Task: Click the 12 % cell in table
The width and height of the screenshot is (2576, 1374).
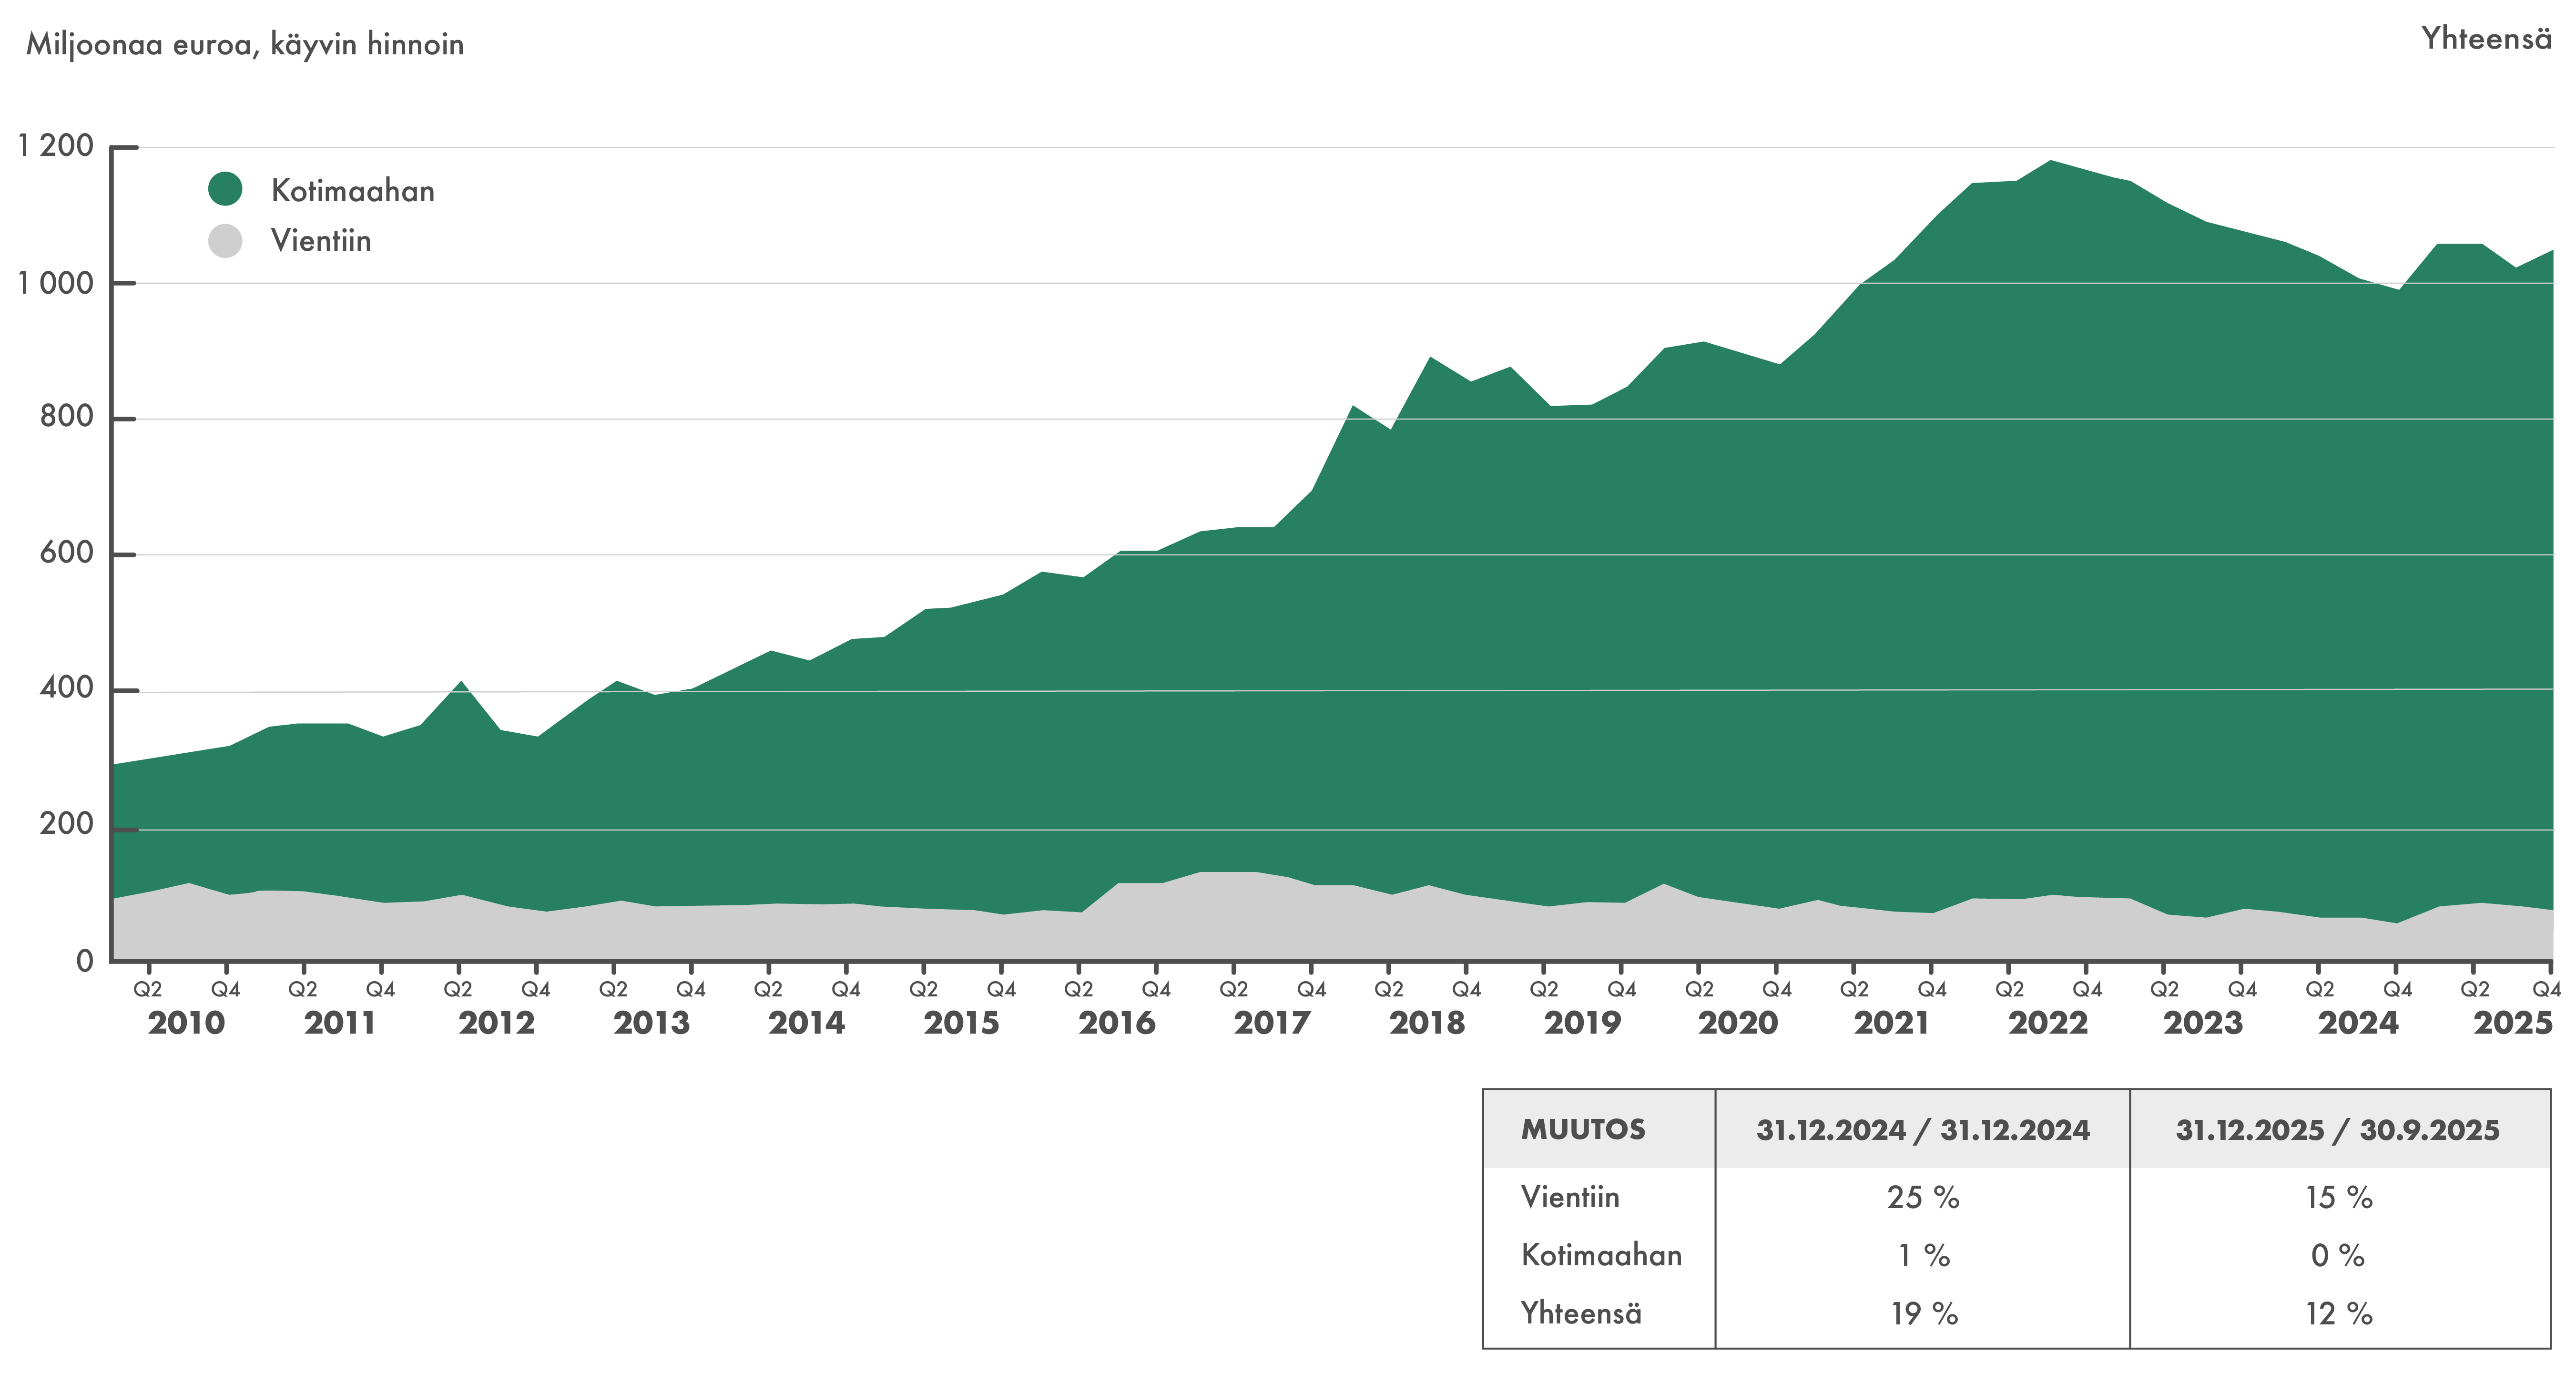Action: tap(2338, 1313)
